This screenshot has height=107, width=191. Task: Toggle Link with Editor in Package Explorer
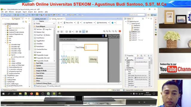click(x=26, y=22)
